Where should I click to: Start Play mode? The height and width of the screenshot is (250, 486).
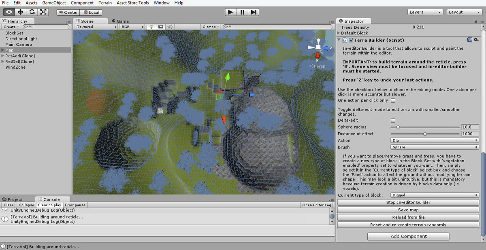(230, 12)
